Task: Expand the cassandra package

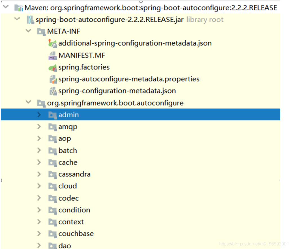Action: (39, 174)
